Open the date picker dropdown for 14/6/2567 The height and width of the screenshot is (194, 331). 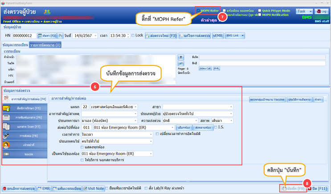pos(95,36)
